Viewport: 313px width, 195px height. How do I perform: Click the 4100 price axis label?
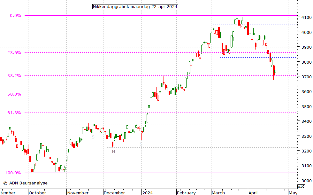tap(306, 17)
